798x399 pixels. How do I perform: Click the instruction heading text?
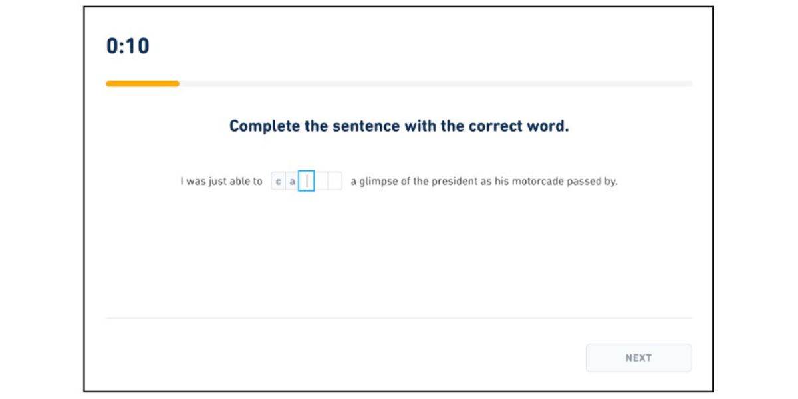399,125
